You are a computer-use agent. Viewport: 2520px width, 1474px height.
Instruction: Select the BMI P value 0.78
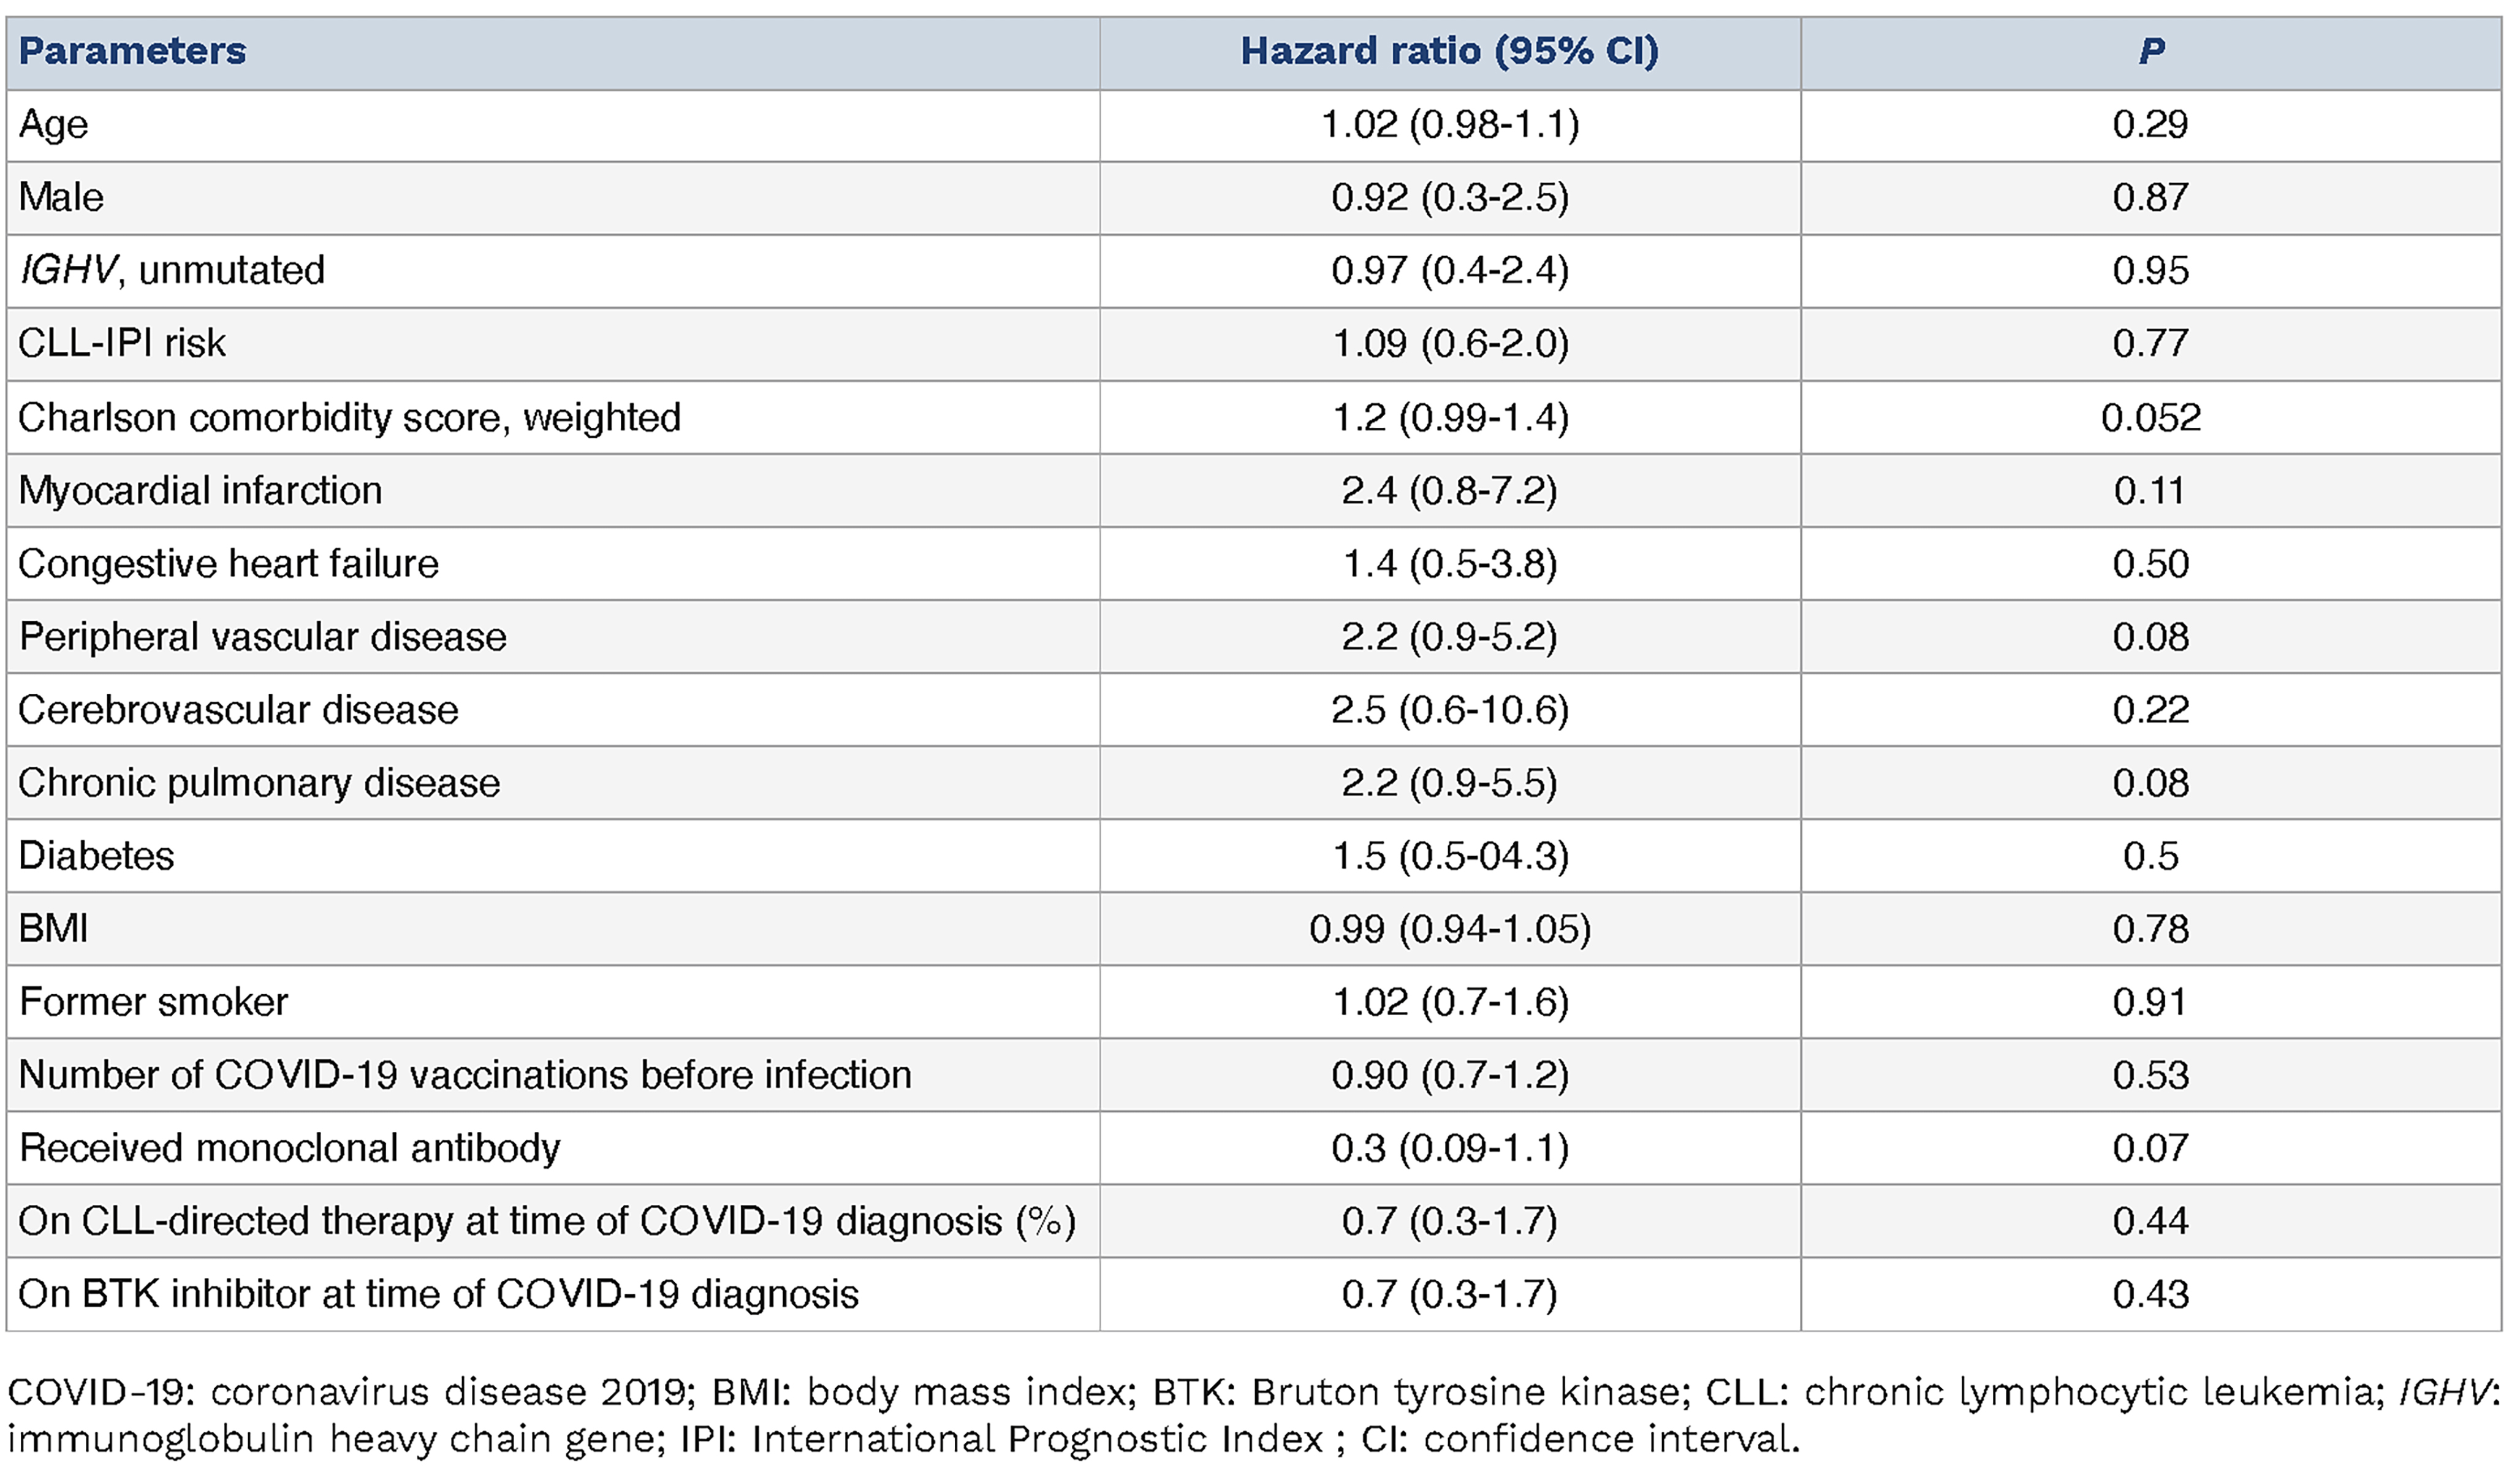click(2150, 929)
